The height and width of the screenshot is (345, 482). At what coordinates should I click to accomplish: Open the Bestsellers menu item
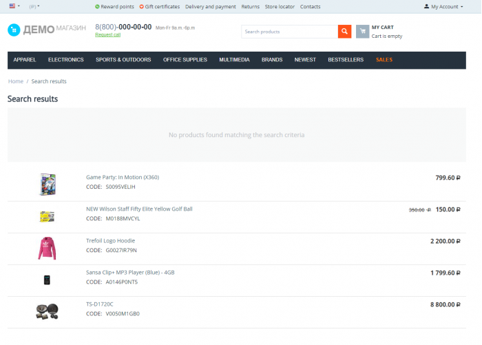(x=346, y=60)
